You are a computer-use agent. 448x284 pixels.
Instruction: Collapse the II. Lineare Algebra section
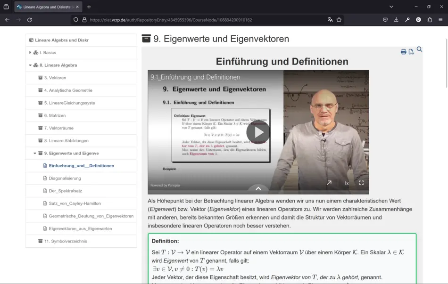point(30,65)
